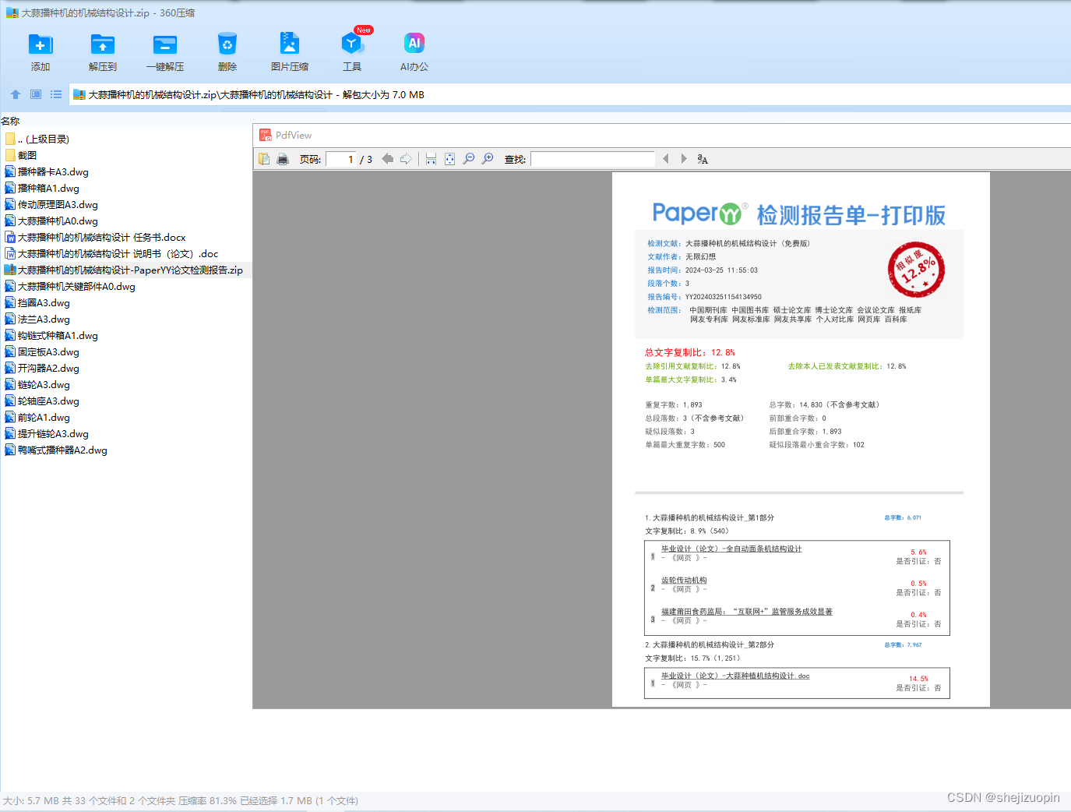This screenshot has width=1071, height=812.
Task: Find next search match arrow
Action: click(684, 159)
